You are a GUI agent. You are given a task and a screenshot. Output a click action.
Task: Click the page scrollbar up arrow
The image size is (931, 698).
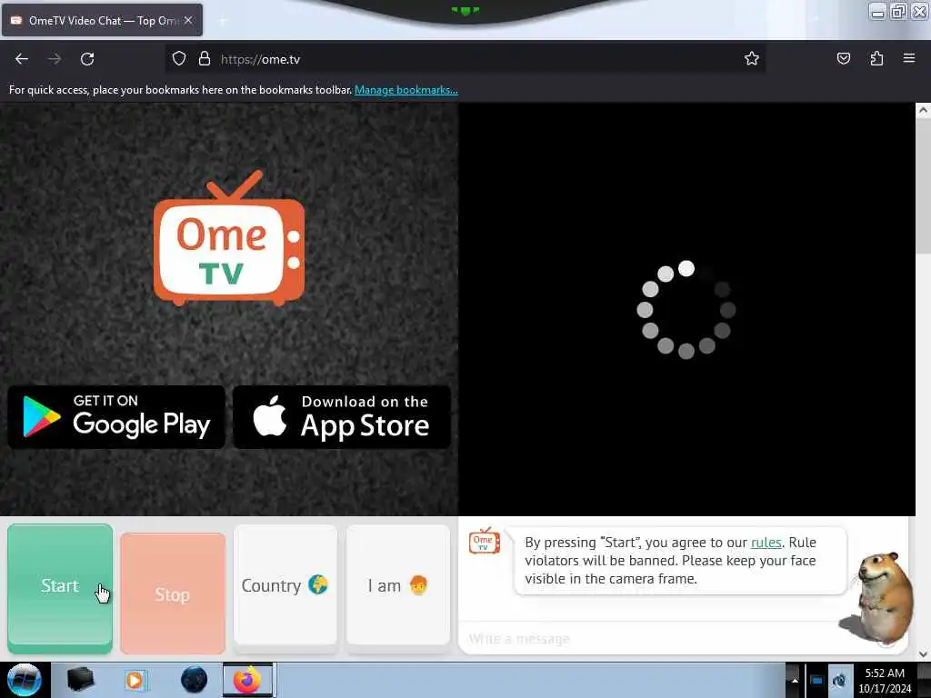(x=923, y=110)
